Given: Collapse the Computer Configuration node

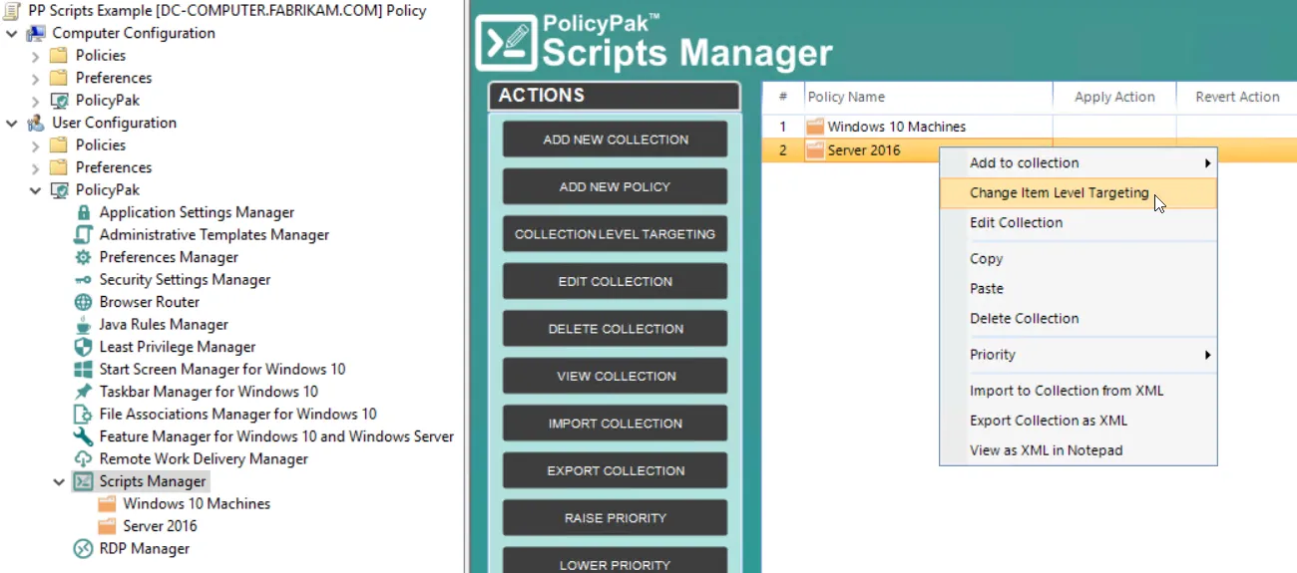Looking at the screenshot, I should click(x=12, y=33).
